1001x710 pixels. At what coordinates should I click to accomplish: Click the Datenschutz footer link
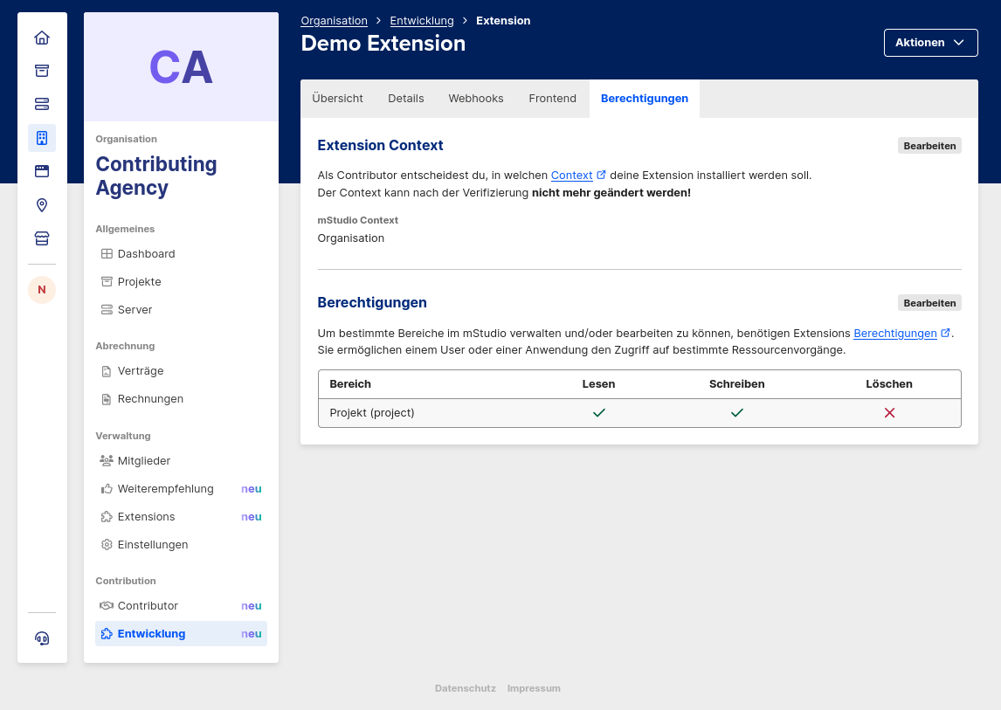pos(465,688)
